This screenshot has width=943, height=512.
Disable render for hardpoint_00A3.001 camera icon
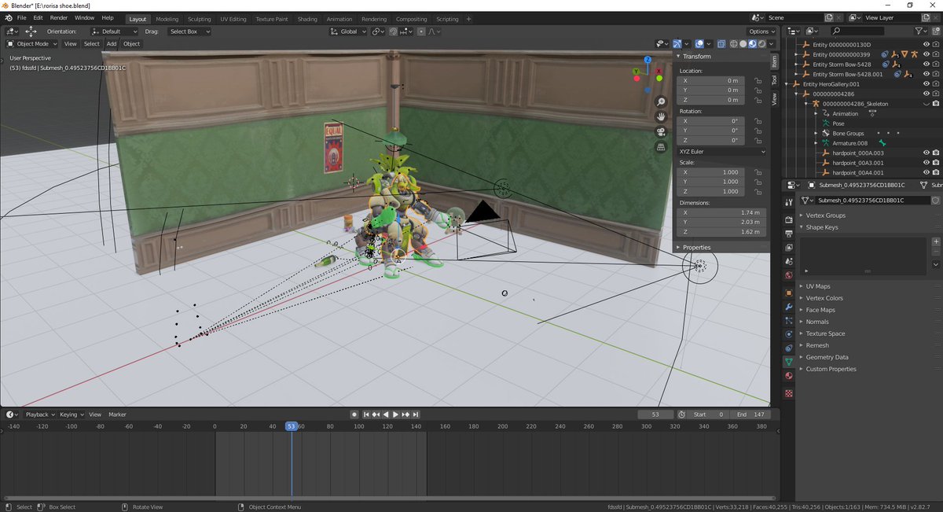937,163
